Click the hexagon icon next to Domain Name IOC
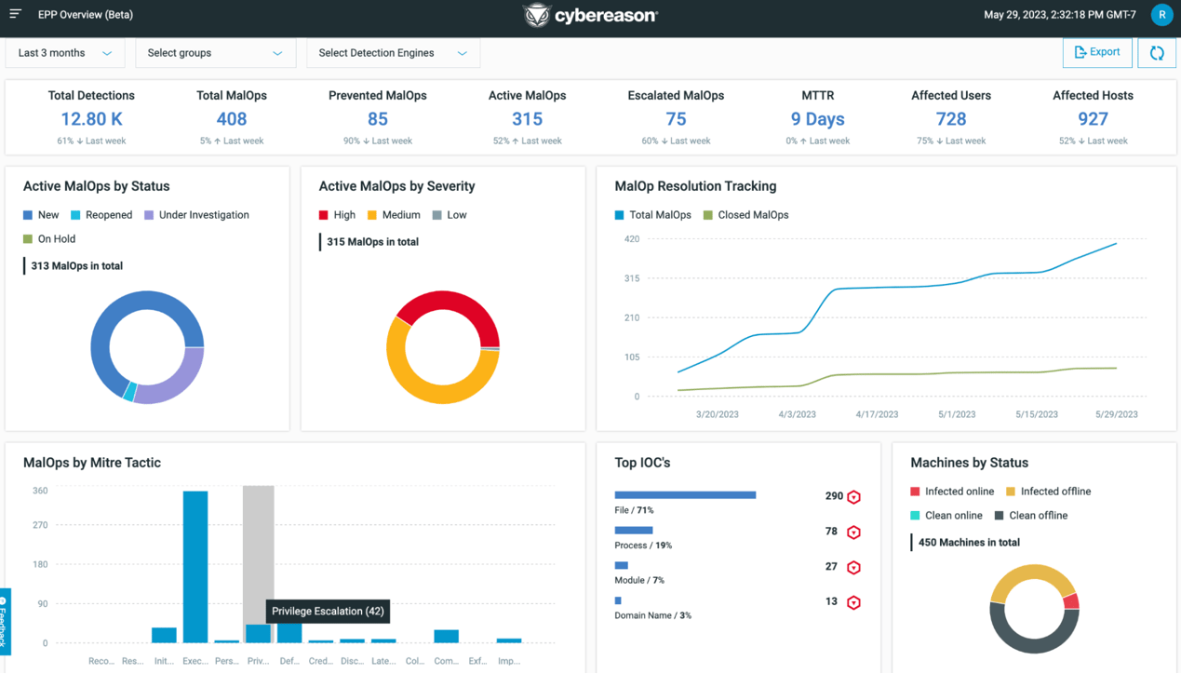 coord(854,601)
